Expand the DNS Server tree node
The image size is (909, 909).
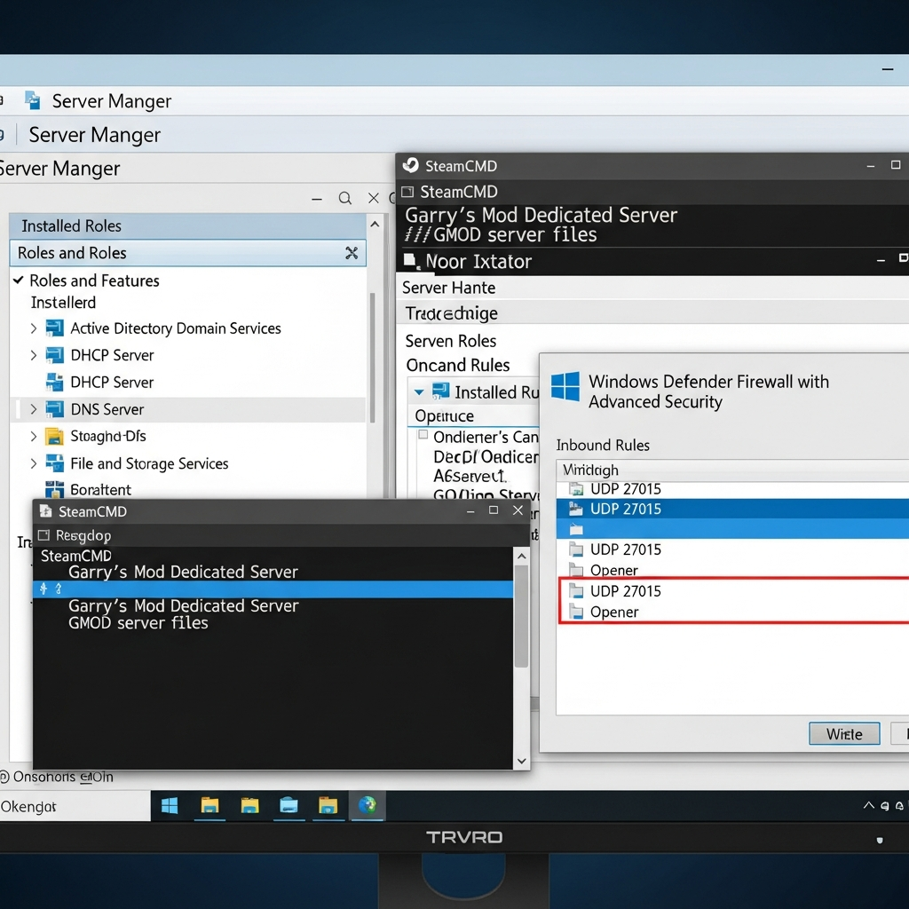click(33, 408)
